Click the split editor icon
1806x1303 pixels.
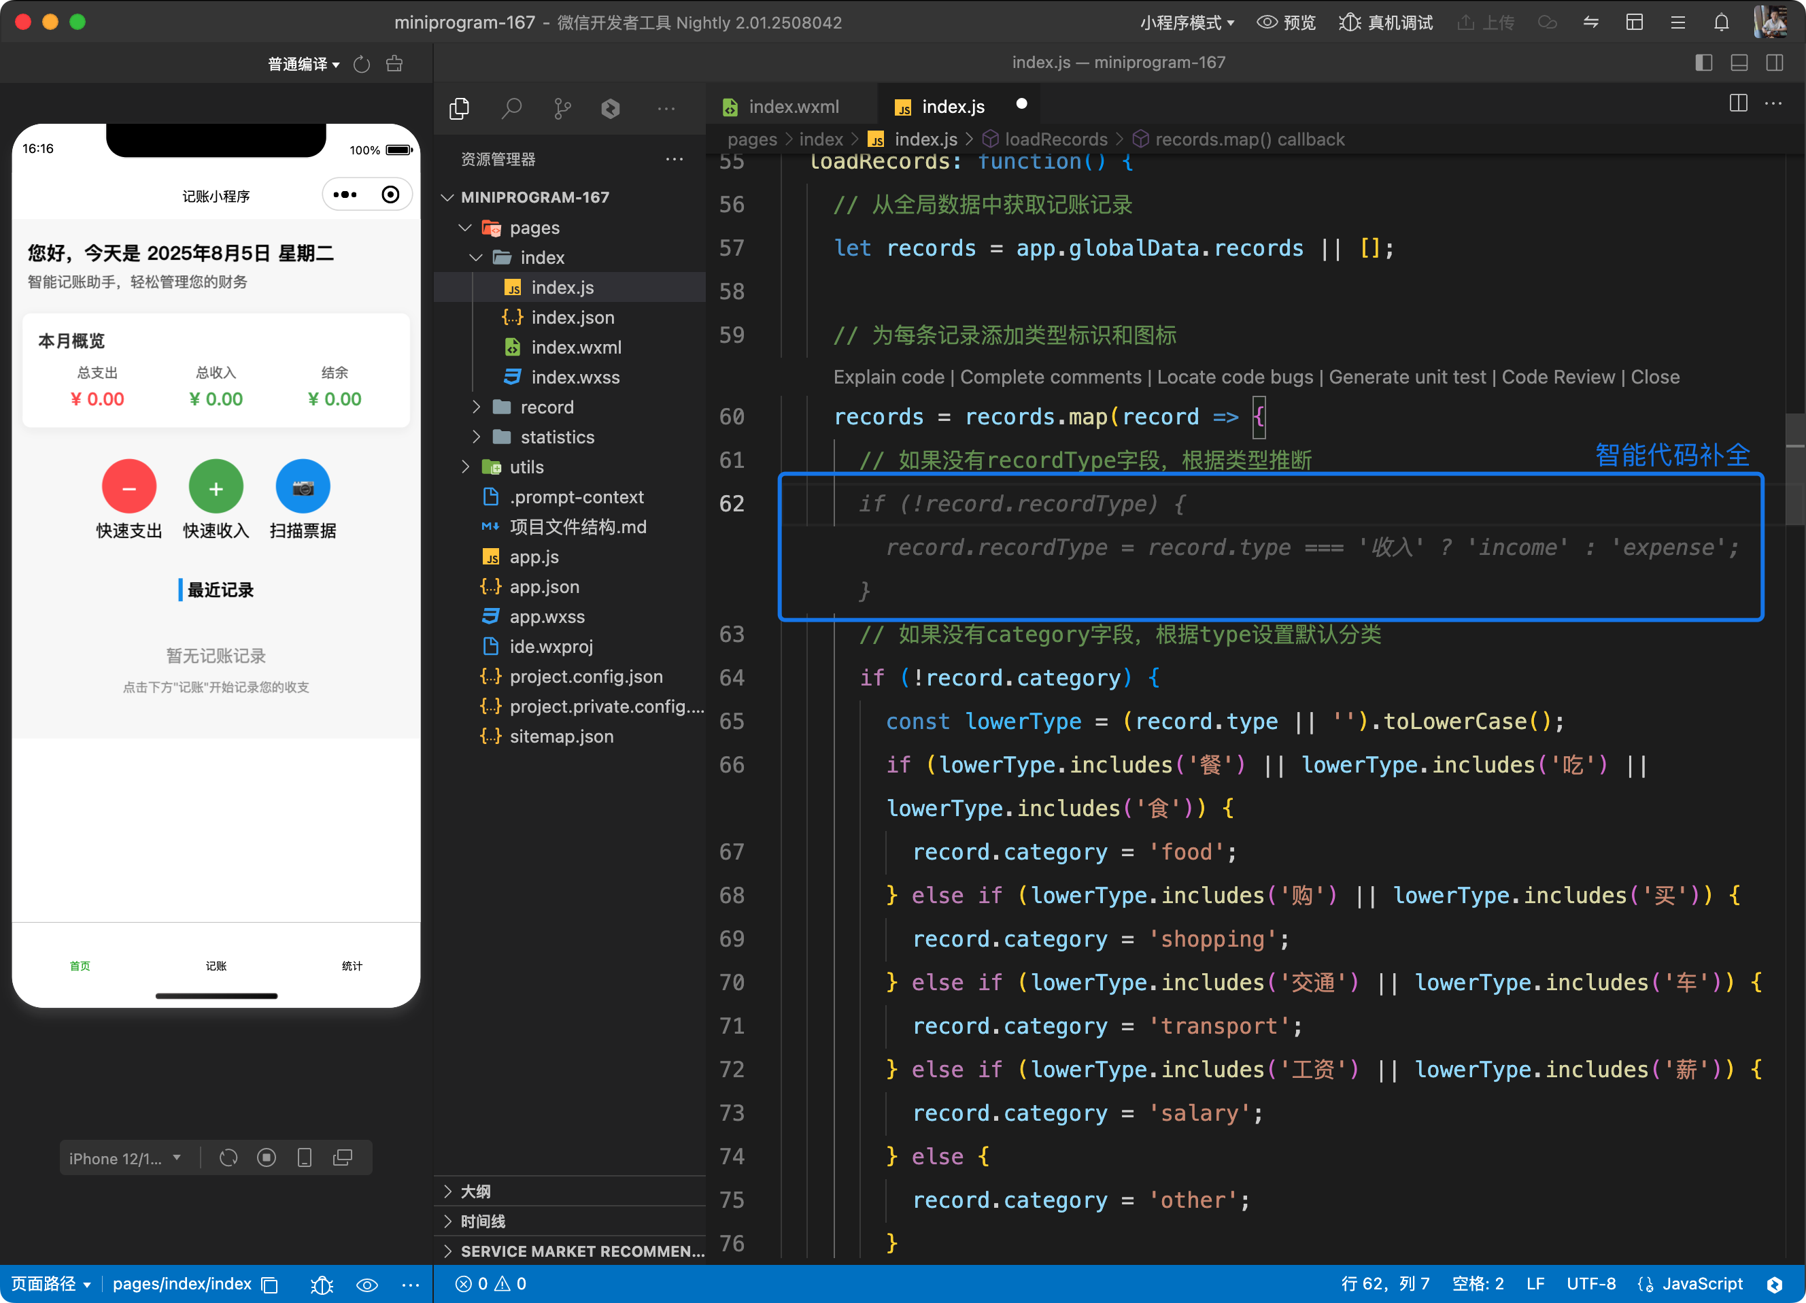coord(1738,103)
